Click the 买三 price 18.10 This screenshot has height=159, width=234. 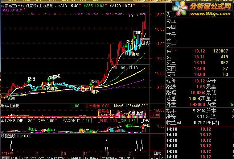pyautogui.click(x=199, y=63)
